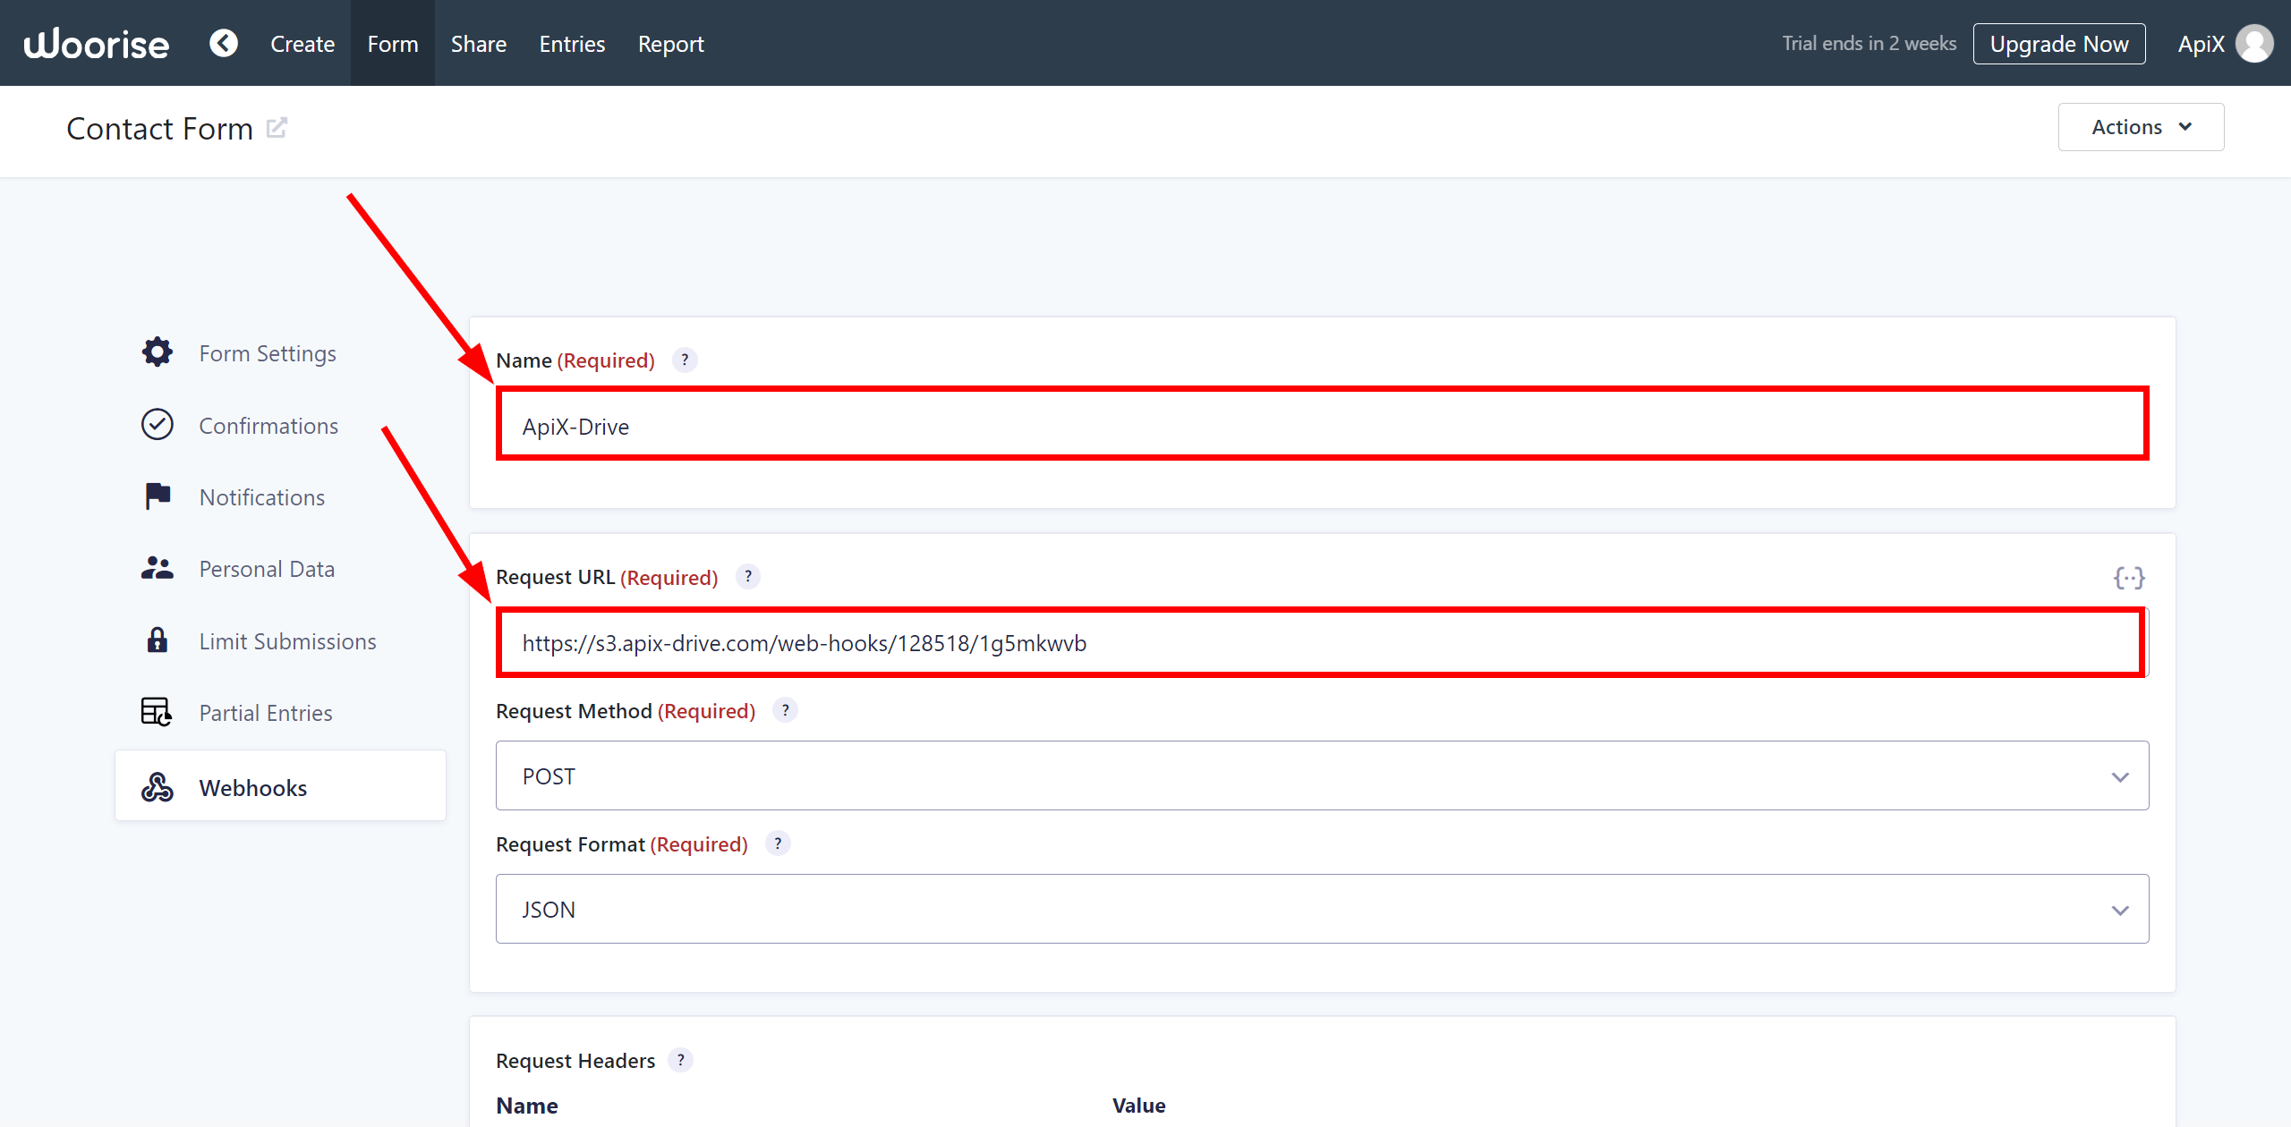Switch to the Share tab
Viewport: 2291px width, 1127px height.
pos(479,44)
